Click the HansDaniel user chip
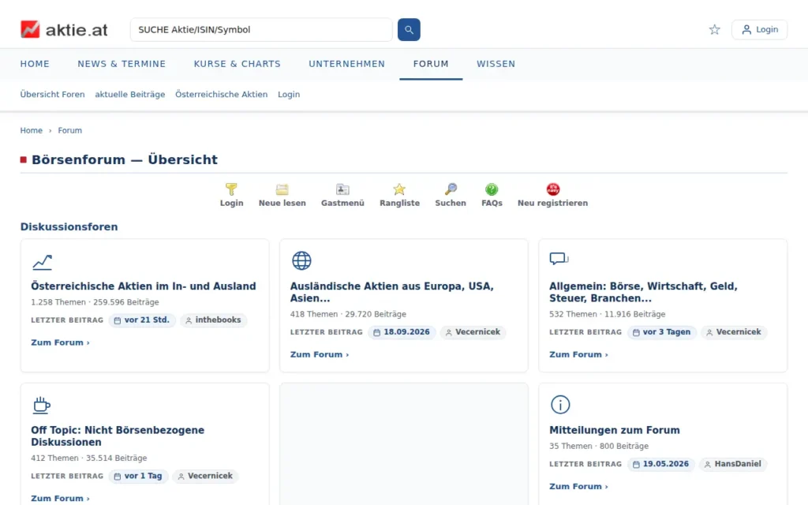This screenshot has width=808, height=505. point(733,464)
